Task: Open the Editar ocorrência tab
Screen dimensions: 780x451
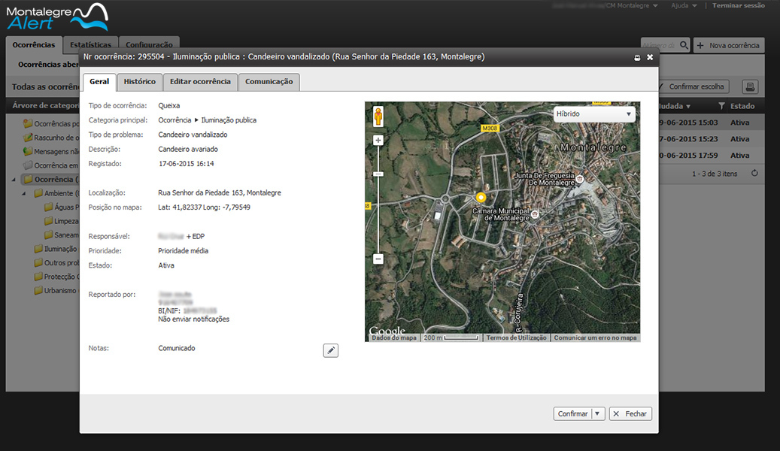Action: (x=200, y=81)
